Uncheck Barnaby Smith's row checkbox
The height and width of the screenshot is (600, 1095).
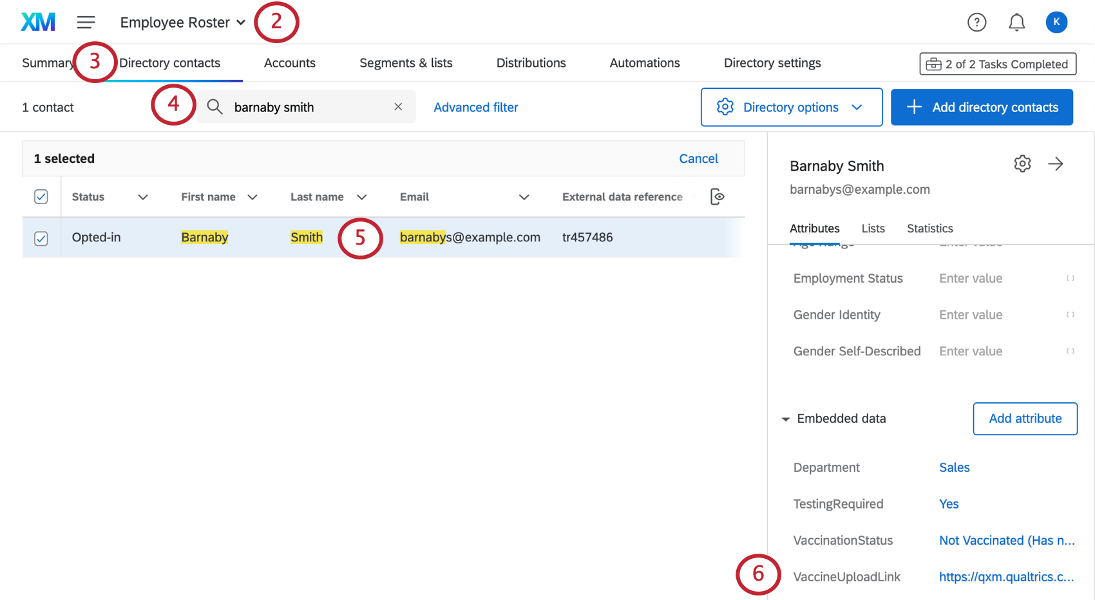click(x=41, y=238)
